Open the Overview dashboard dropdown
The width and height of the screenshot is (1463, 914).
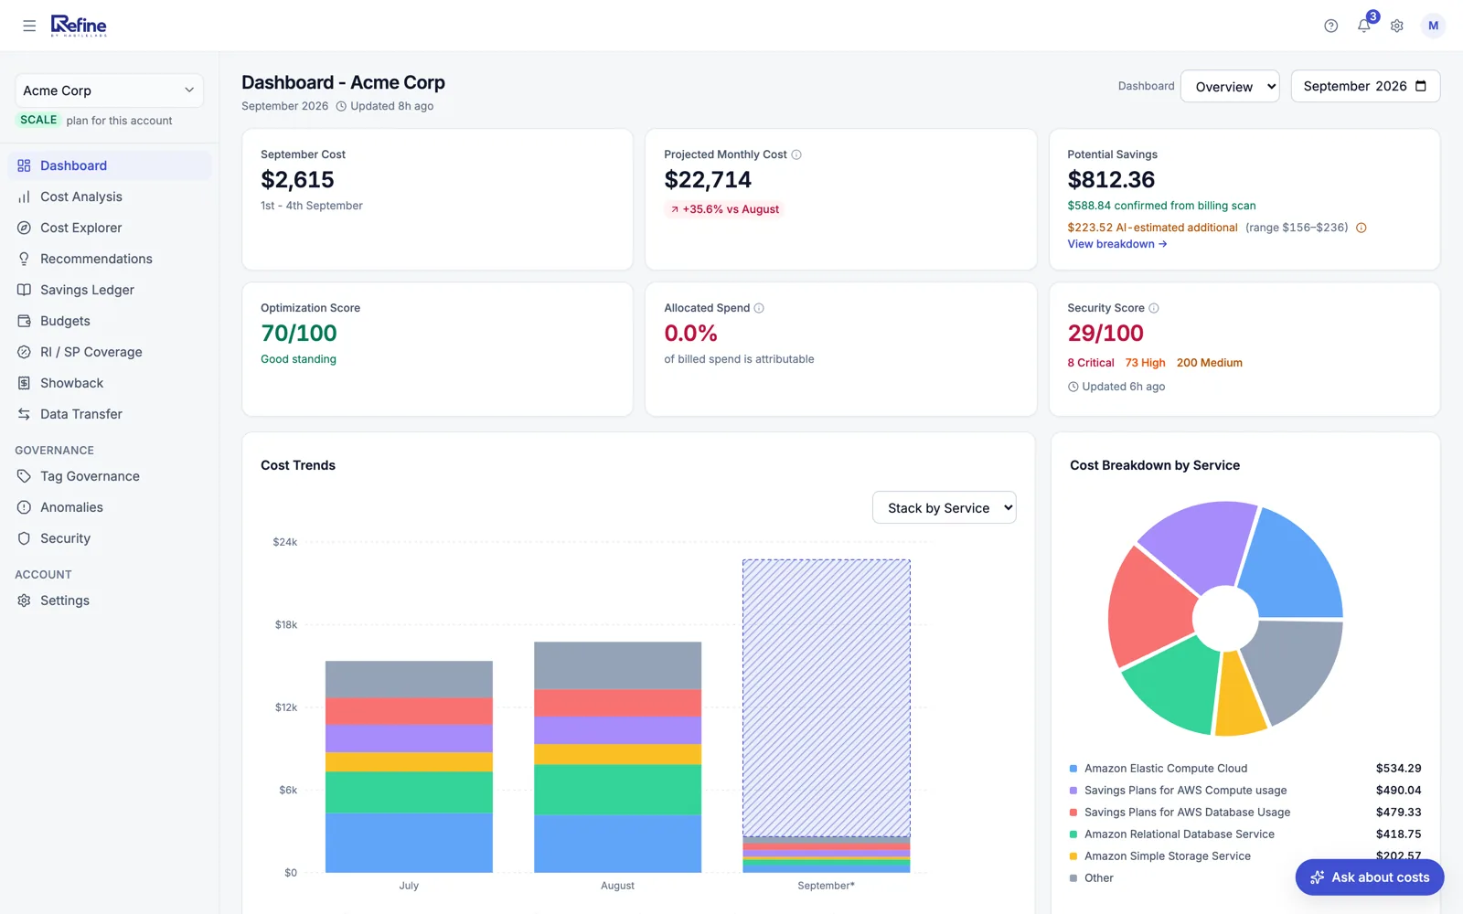click(1230, 86)
